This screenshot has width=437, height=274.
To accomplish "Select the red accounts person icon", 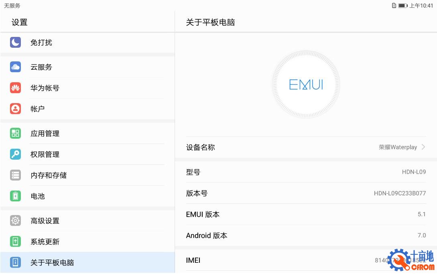I will point(15,109).
